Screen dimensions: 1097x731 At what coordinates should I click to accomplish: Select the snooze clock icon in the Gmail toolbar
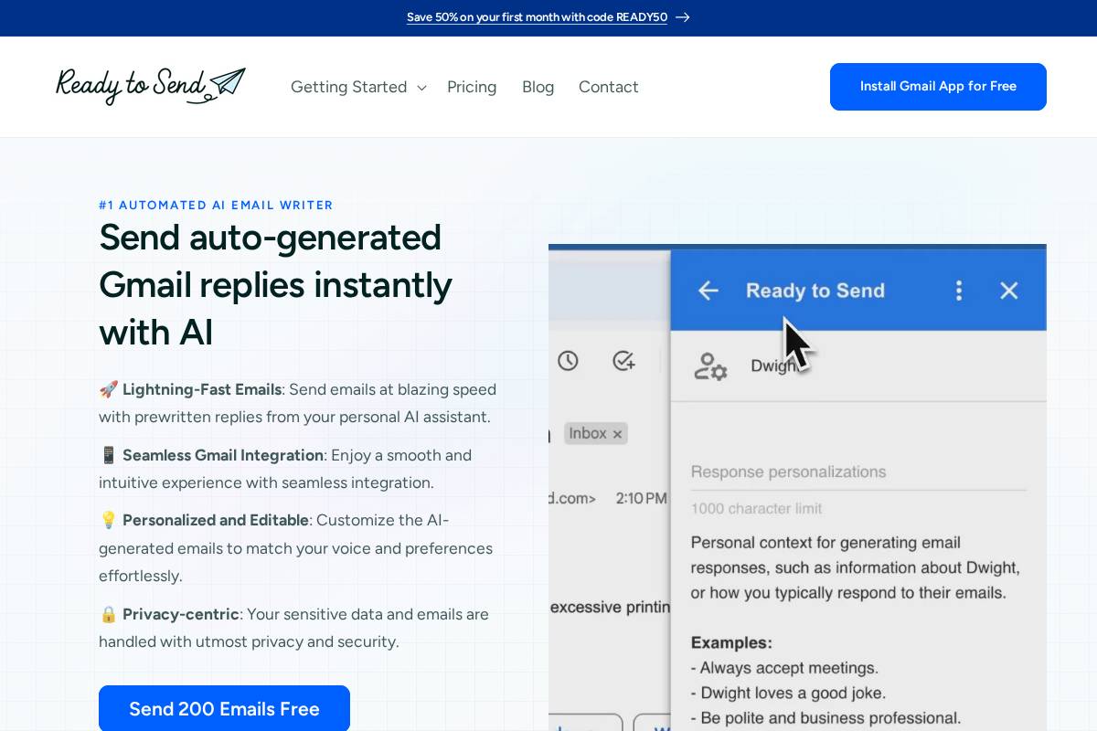(x=568, y=361)
